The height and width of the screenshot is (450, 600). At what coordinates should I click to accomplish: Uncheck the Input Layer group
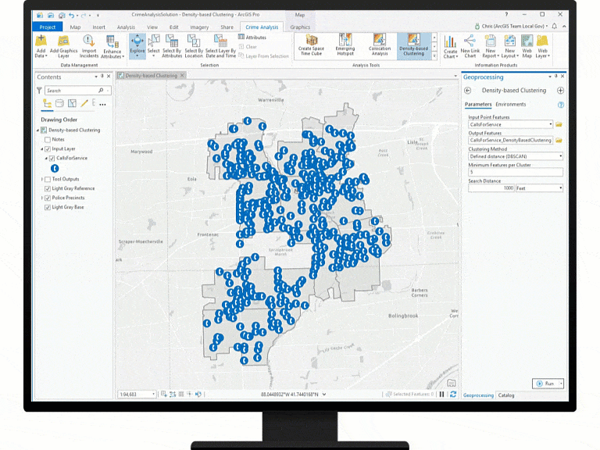click(x=48, y=149)
